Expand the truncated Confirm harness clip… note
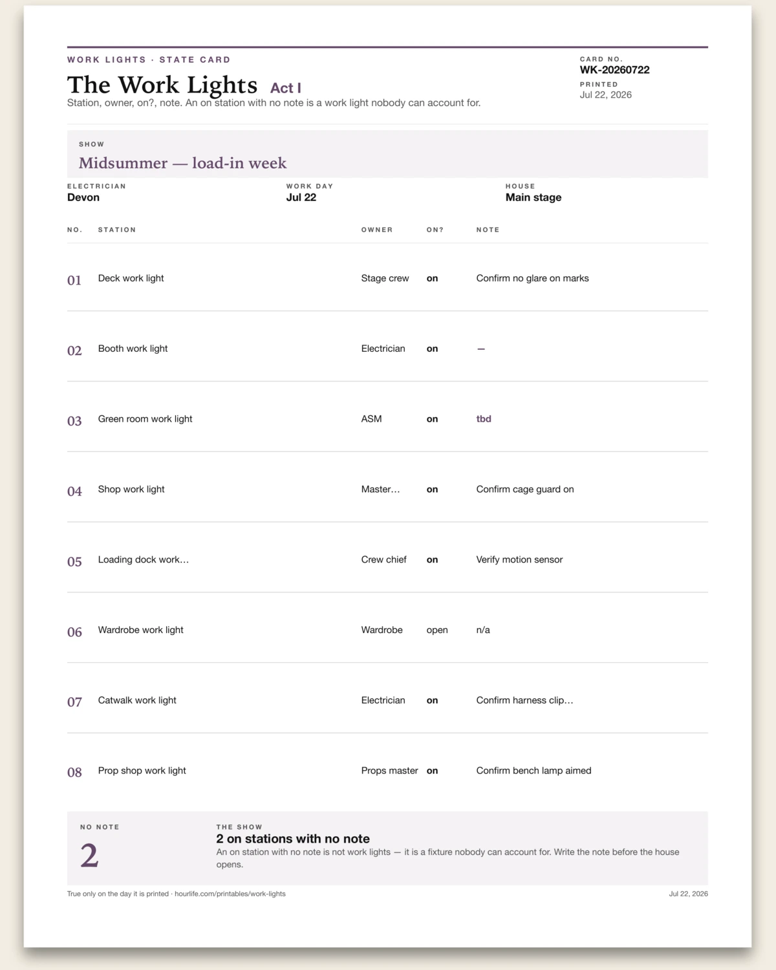Image resolution: width=776 pixels, height=970 pixels. pos(524,700)
